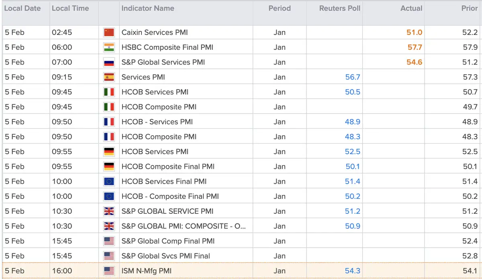Click France flag icon beside HCOB - Services PMI

[x=109, y=122]
